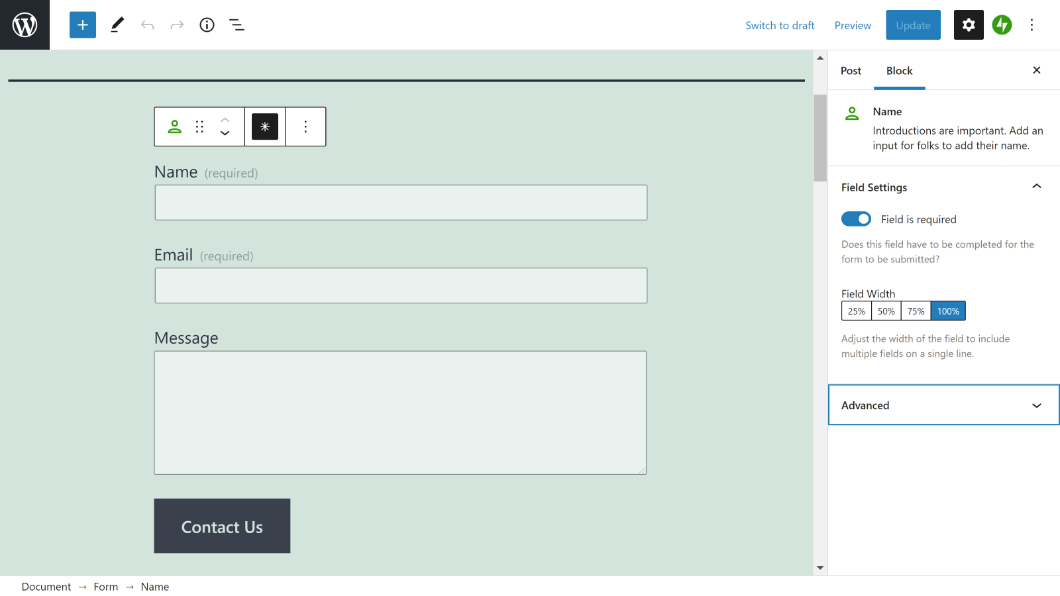Click the scrollbar down arrow
This screenshot has height=596, width=1060.
(820, 568)
